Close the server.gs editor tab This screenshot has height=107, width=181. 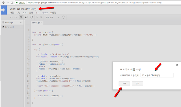(41, 23)
